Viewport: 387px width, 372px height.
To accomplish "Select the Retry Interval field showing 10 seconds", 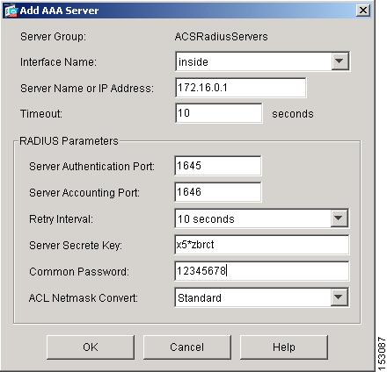I will (x=261, y=218).
